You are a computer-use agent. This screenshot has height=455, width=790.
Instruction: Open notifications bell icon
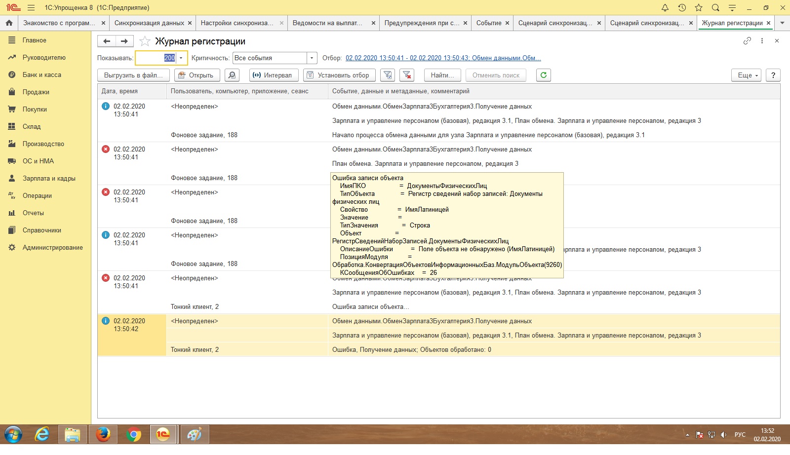(665, 7)
